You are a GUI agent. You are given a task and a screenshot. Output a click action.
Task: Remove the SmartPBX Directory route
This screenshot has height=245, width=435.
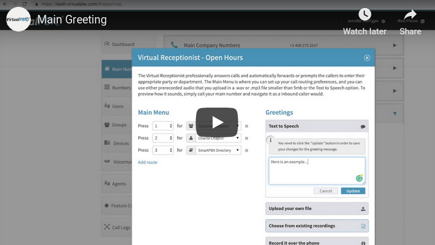coord(246,151)
